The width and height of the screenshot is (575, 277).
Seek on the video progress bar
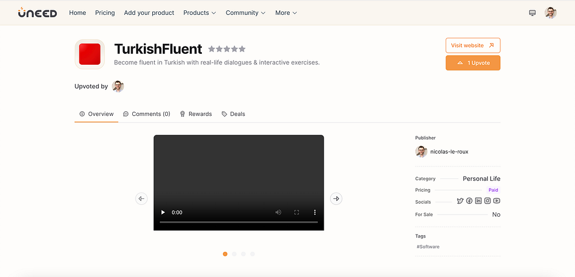(239, 222)
